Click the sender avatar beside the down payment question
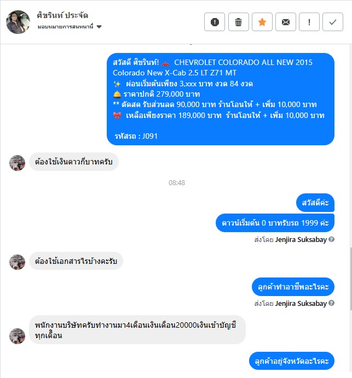 click(17, 163)
